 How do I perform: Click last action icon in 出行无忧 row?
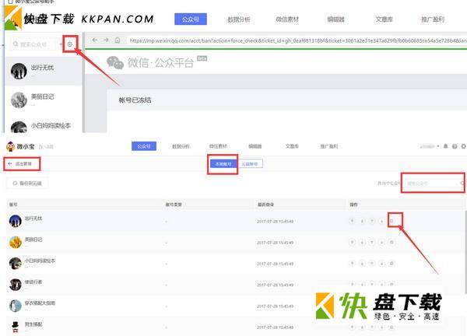392,221
